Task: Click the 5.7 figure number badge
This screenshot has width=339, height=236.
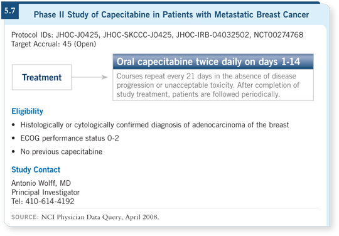Action: (x=10, y=11)
